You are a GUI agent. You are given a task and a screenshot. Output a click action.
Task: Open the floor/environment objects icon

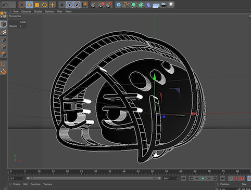point(156,5)
